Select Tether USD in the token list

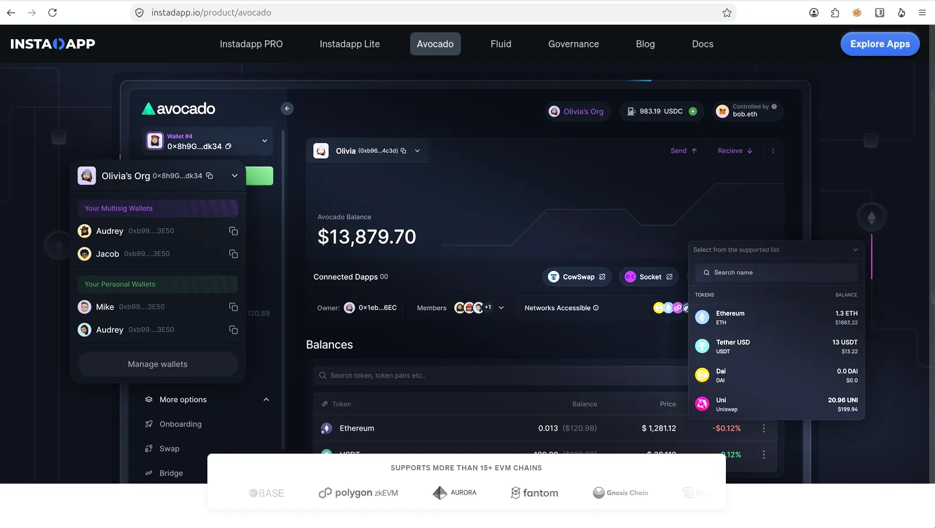(x=776, y=346)
